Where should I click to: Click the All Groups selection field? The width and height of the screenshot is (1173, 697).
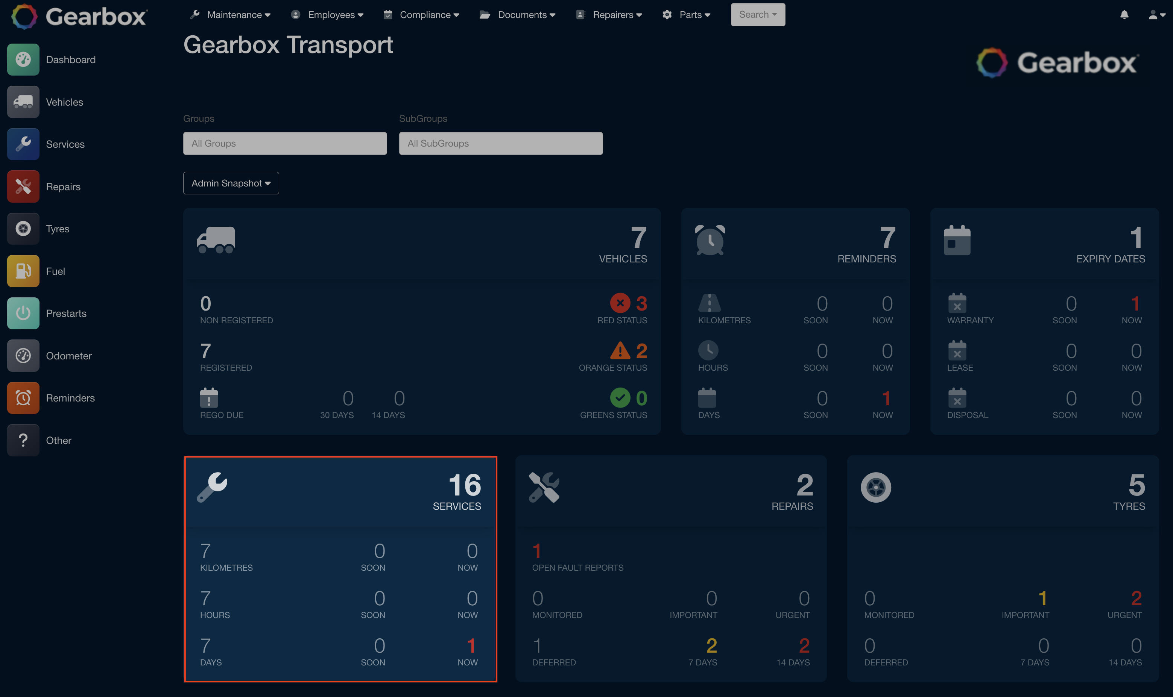285,143
